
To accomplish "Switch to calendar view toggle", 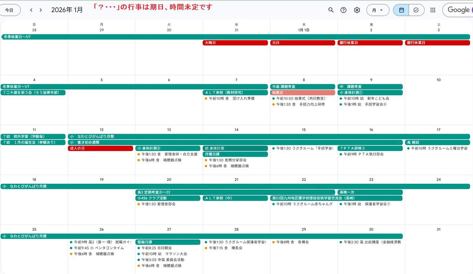I will pyautogui.click(x=401, y=10).
